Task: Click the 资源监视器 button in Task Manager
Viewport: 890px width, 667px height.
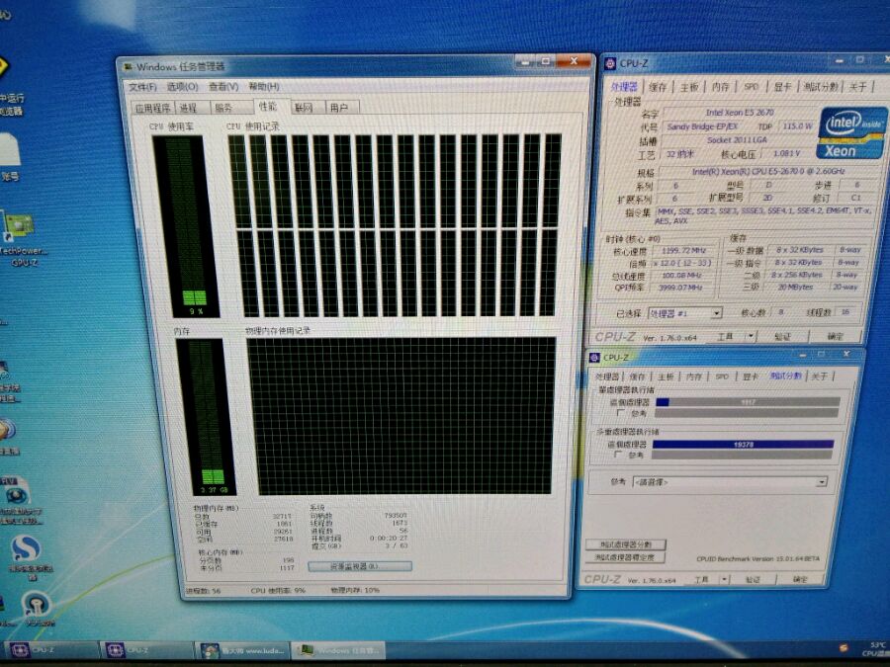Action: click(360, 566)
